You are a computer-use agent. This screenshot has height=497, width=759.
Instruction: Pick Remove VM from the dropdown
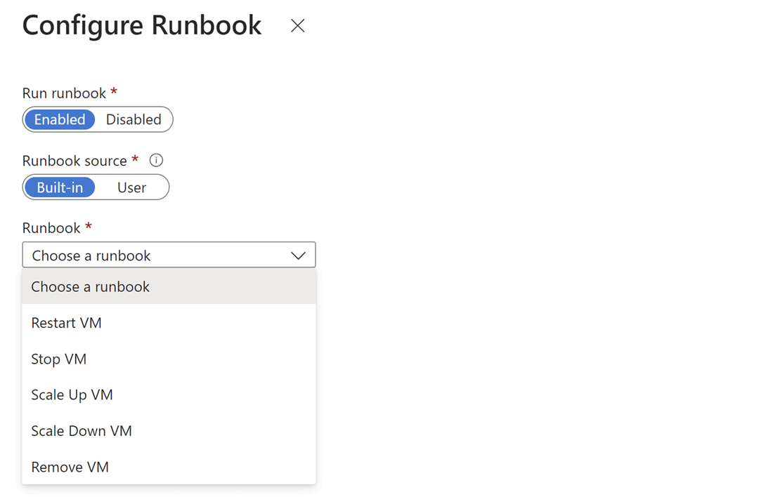point(70,467)
